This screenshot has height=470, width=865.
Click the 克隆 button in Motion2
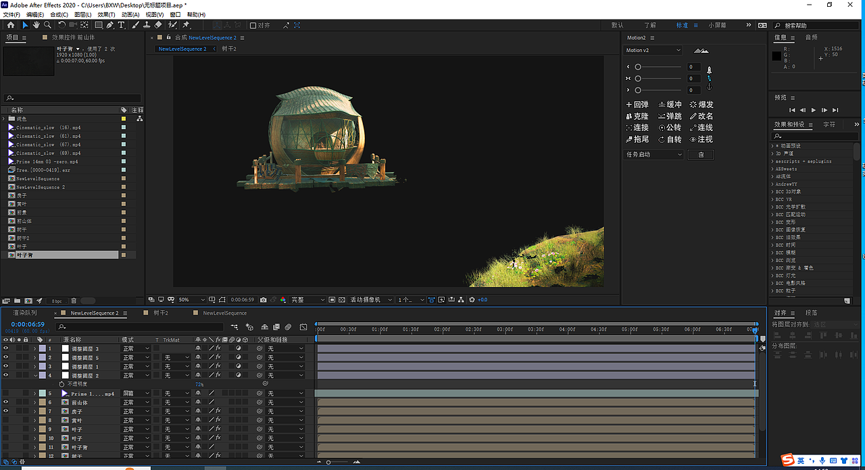click(637, 116)
